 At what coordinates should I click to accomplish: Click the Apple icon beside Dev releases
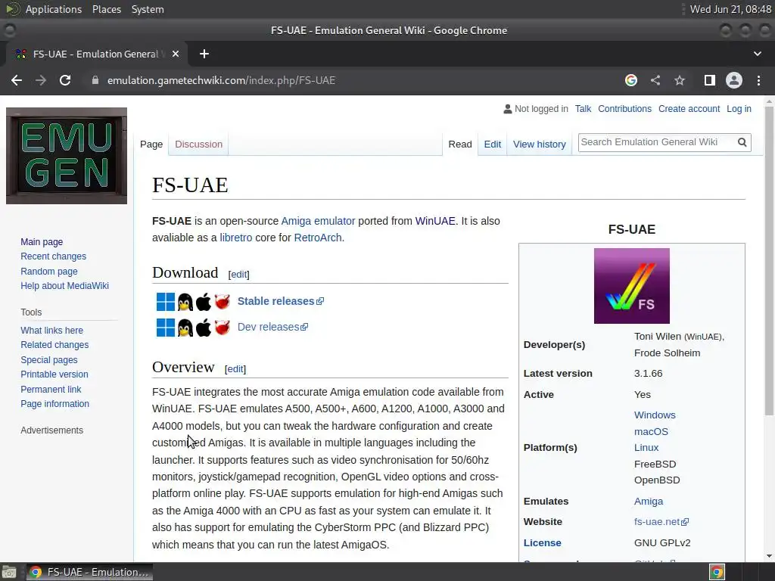[203, 328]
